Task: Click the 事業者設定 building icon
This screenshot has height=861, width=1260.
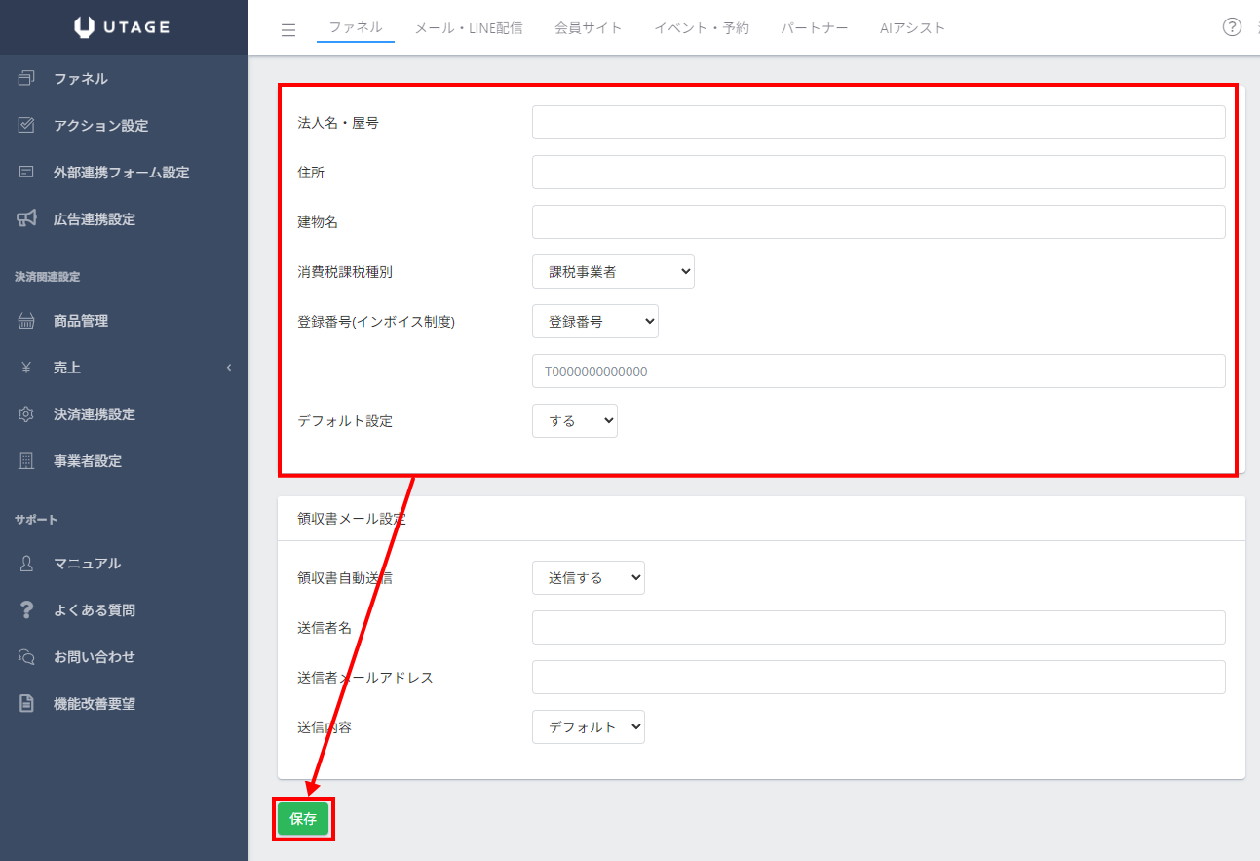Action: [x=26, y=461]
